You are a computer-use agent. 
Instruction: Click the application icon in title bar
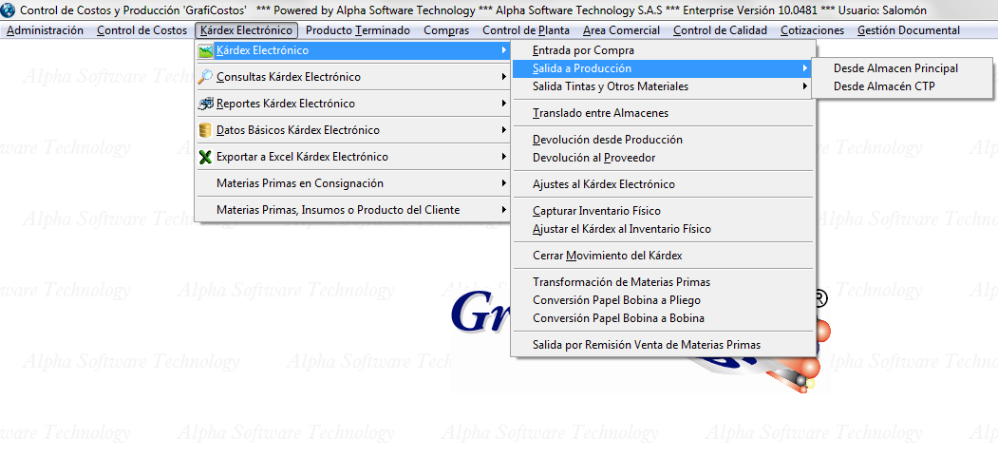pos(9,10)
